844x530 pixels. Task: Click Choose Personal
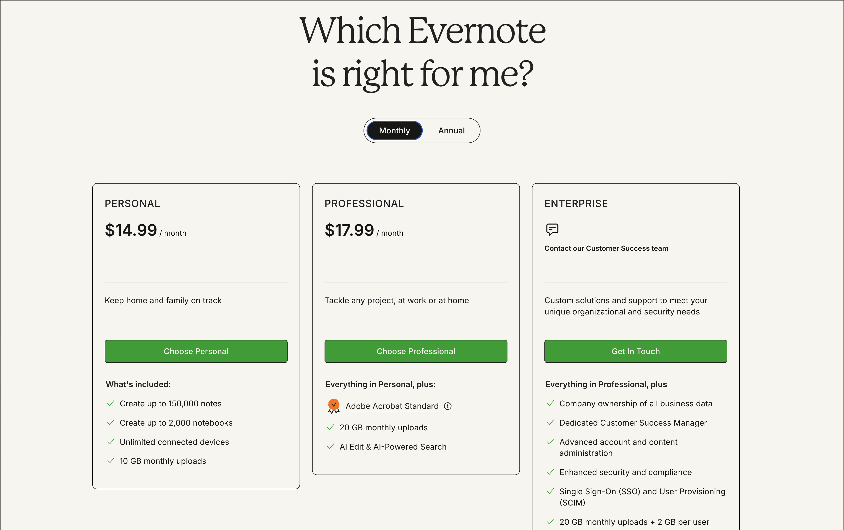(x=196, y=351)
